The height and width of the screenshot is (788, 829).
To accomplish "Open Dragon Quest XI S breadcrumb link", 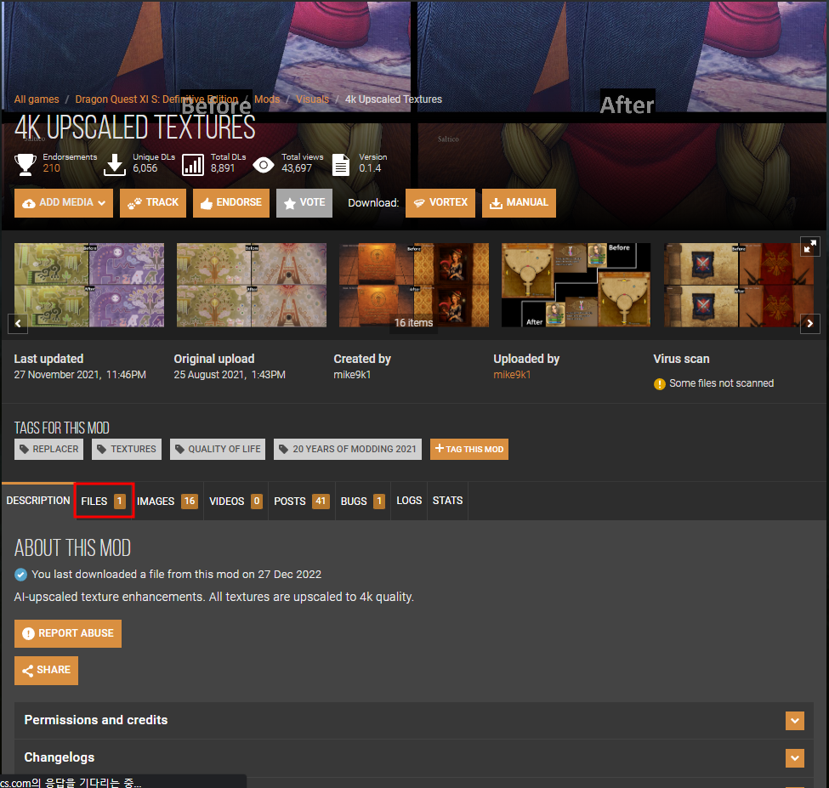I will click(x=156, y=99).
